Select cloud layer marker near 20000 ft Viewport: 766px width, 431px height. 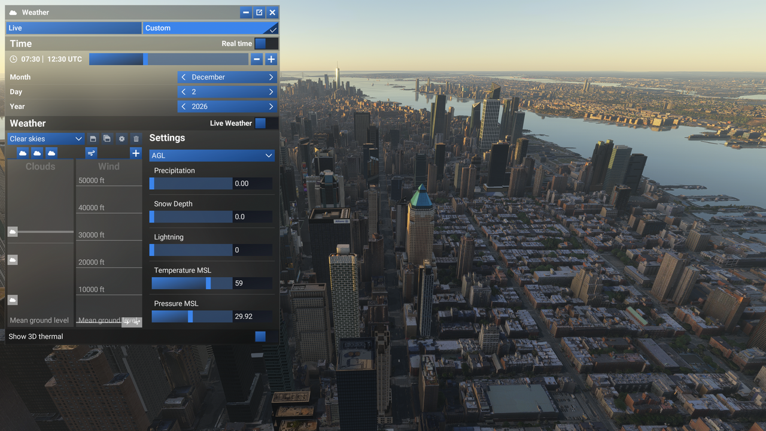tap(13, 260)
